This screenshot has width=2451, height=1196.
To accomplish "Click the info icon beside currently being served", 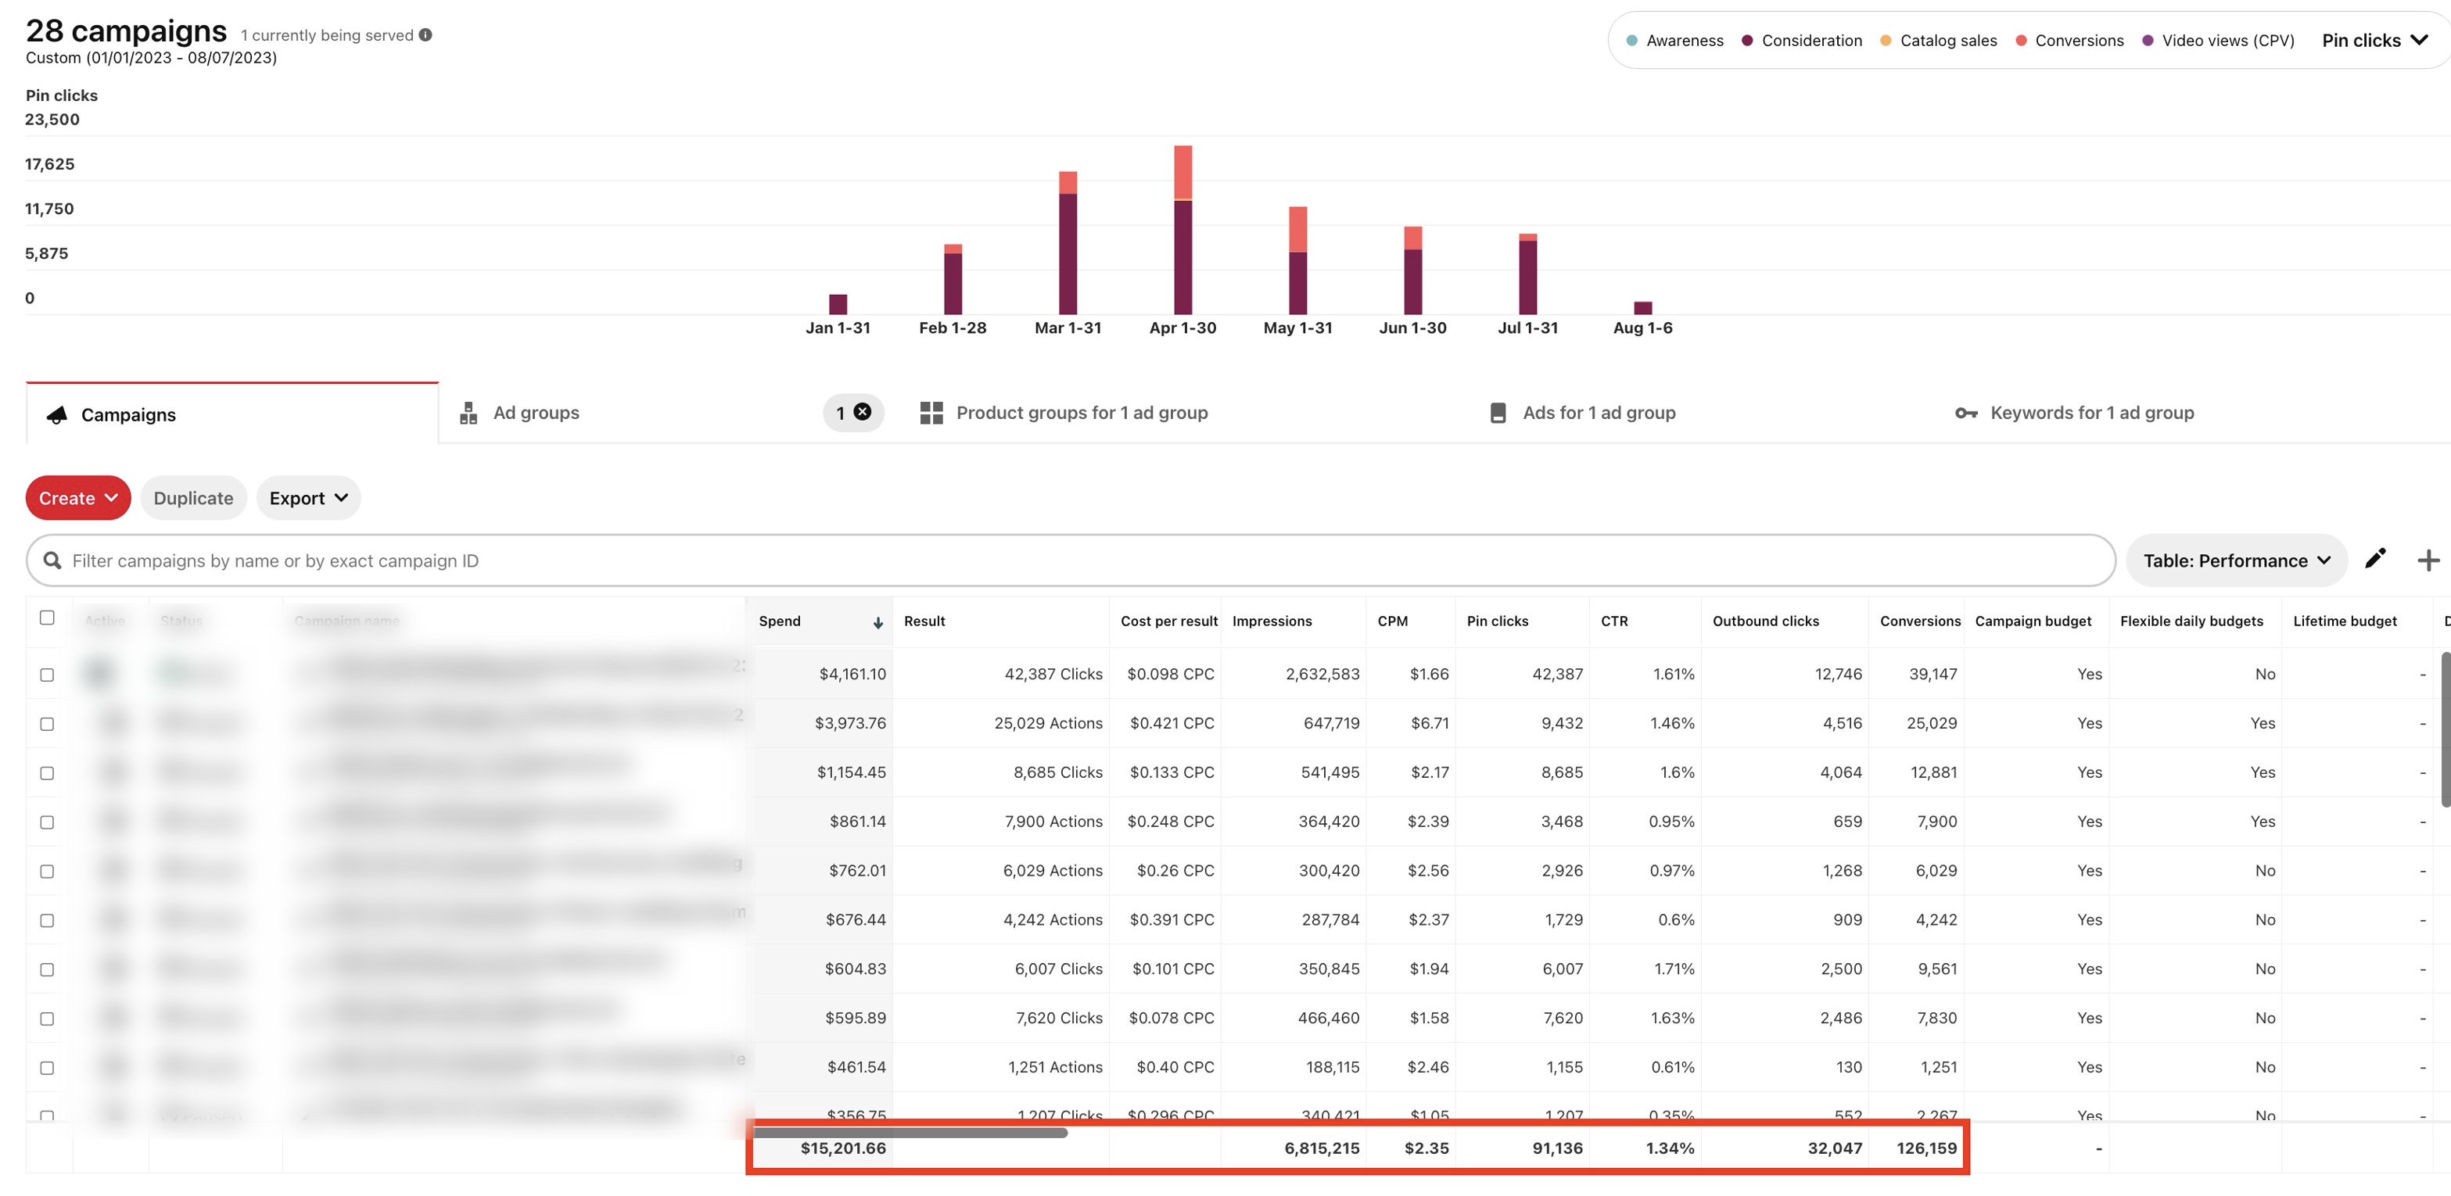I will pos(425,35).
